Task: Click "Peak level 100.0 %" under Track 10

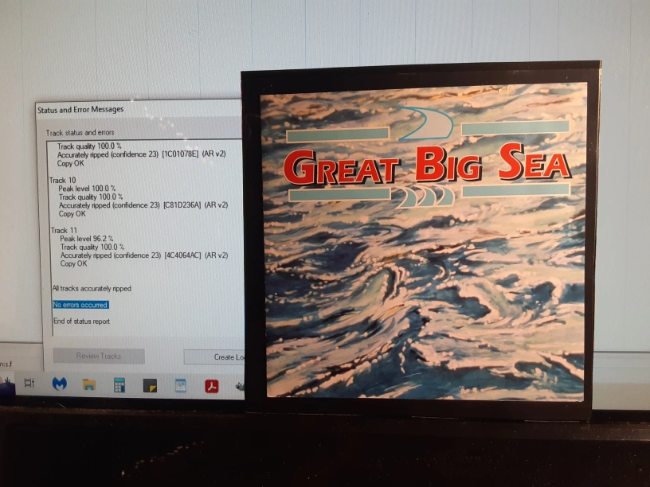Action: click(x=87, y=189)
